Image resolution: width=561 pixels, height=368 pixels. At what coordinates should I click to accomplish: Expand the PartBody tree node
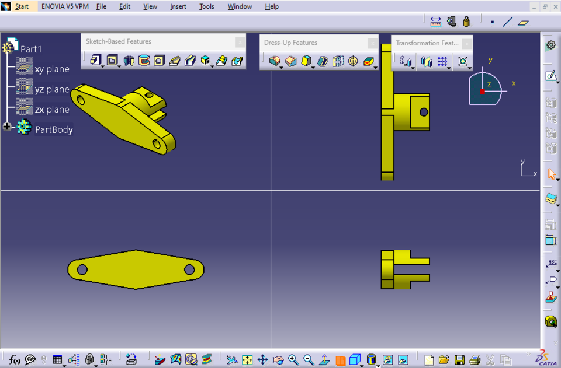coord(6,127)
